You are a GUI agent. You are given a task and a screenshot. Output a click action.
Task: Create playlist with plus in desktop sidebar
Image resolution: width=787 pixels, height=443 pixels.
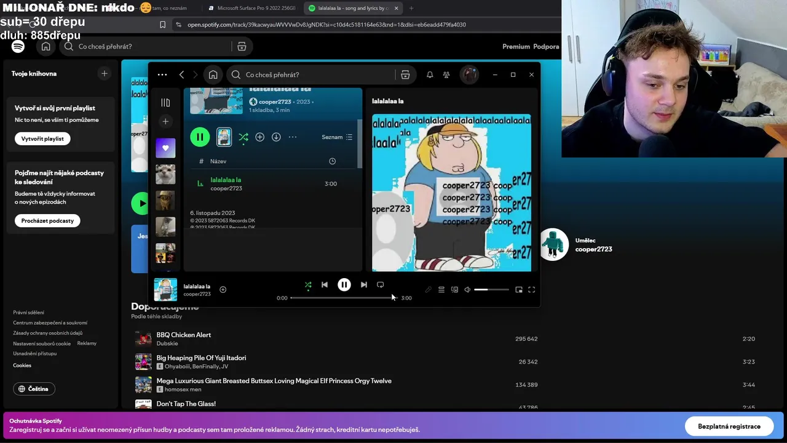[x=165, y=121]
